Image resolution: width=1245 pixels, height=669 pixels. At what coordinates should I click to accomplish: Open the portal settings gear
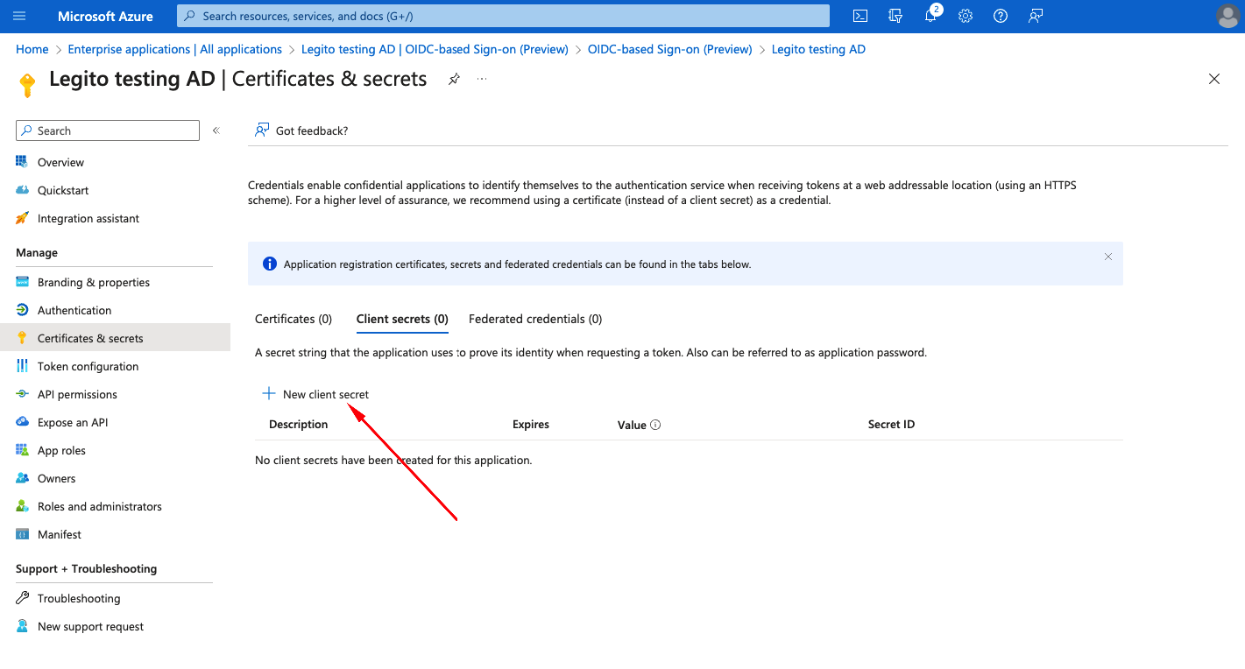point(966,16)
